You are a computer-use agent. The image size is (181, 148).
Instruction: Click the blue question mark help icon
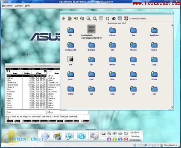click(120, 139)
